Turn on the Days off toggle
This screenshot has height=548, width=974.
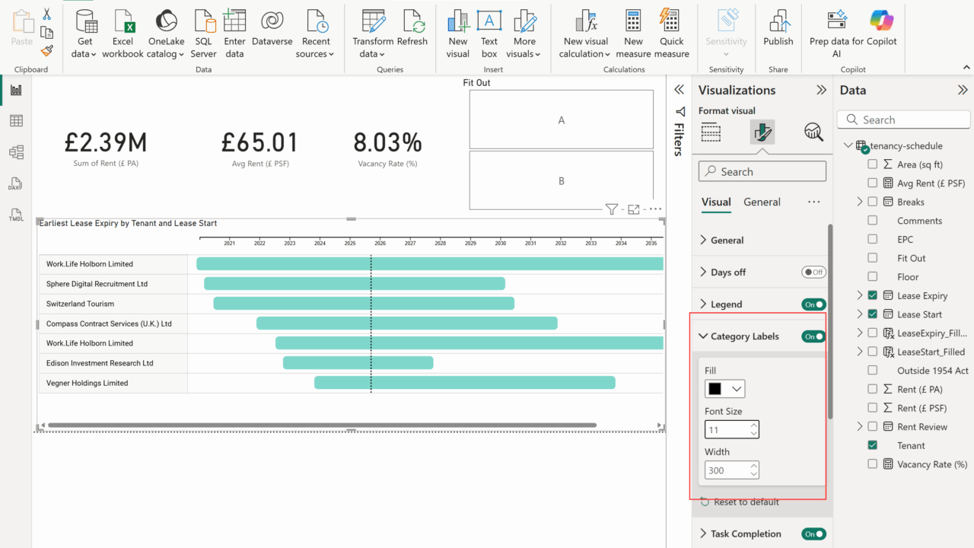pos(813,272)
